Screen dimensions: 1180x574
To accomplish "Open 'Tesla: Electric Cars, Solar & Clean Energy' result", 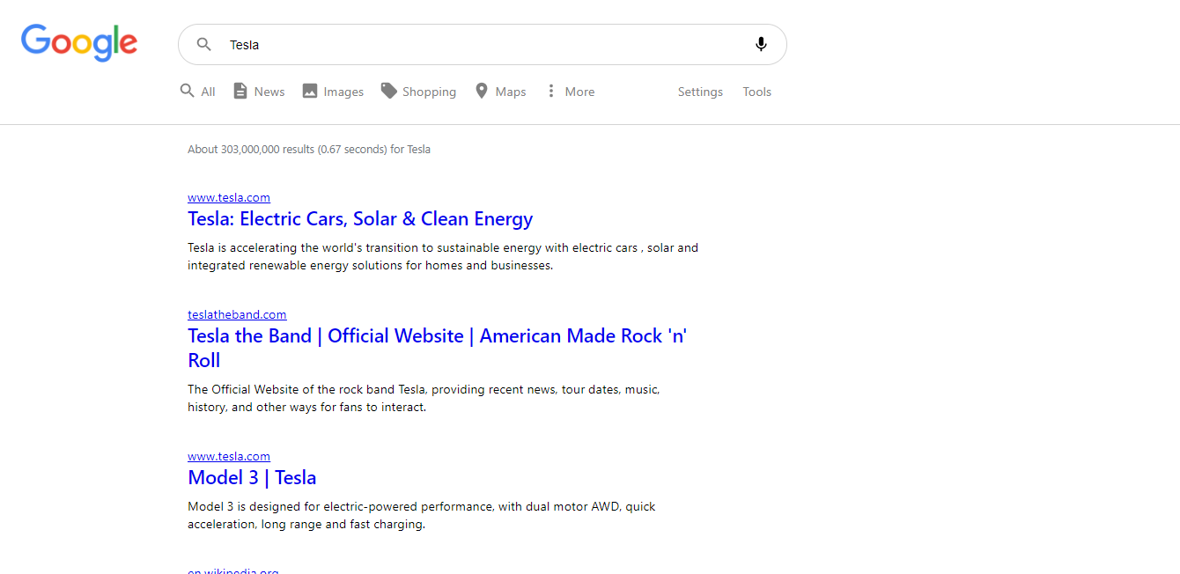I will pyautogui.click(x=360, y=219).
